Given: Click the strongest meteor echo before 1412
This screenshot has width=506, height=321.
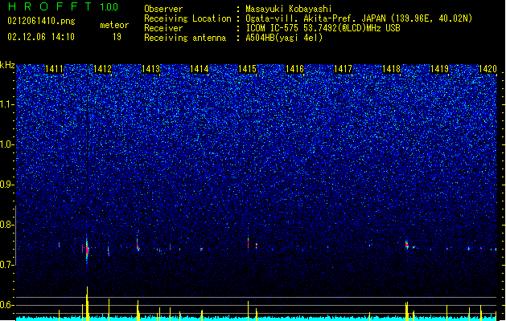Looking at the screenshot, I should pos(87,250).
